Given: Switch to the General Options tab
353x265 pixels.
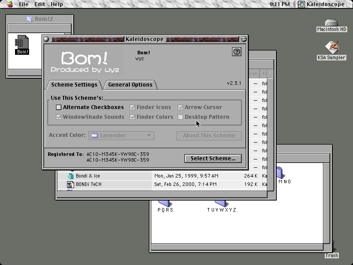Looking at the screenshot, I should pos(130,85).
